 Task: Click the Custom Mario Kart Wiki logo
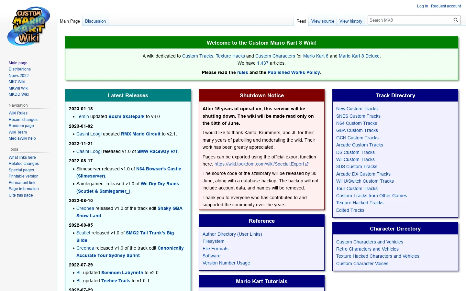[28, 26]
